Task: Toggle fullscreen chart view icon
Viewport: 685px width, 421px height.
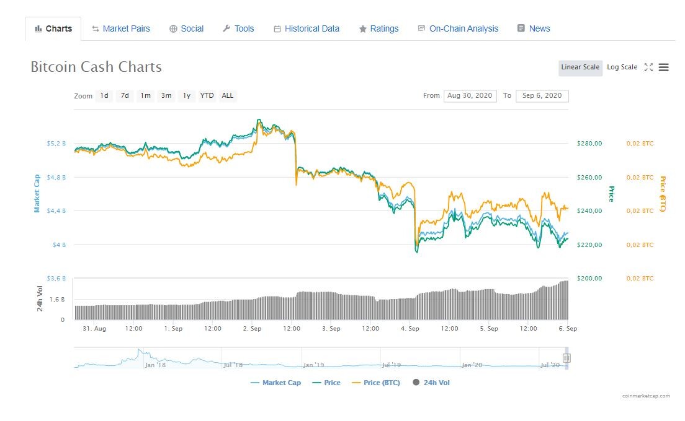Action: tap(648, 67)
